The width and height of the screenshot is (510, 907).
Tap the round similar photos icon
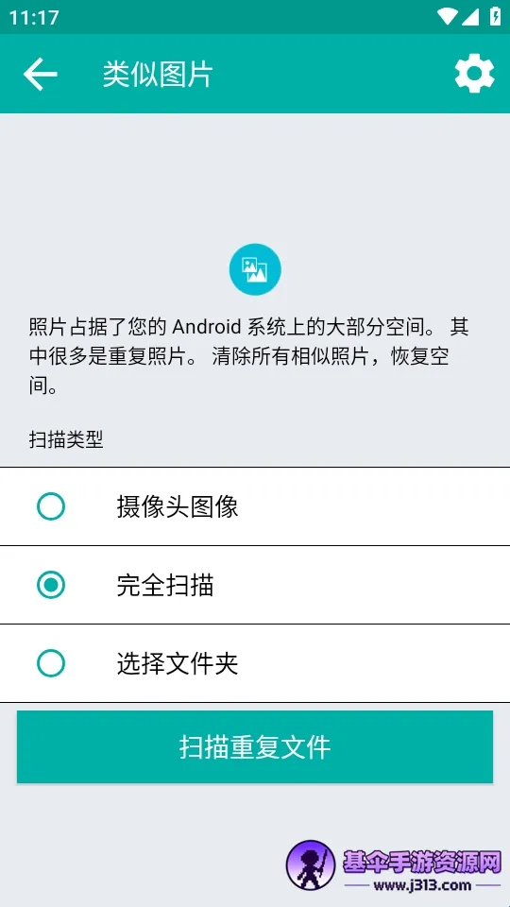click(x=255, y=269)
